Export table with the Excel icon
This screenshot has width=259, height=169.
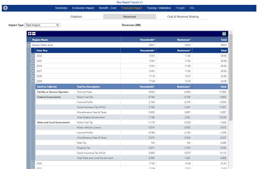[224, 34]
